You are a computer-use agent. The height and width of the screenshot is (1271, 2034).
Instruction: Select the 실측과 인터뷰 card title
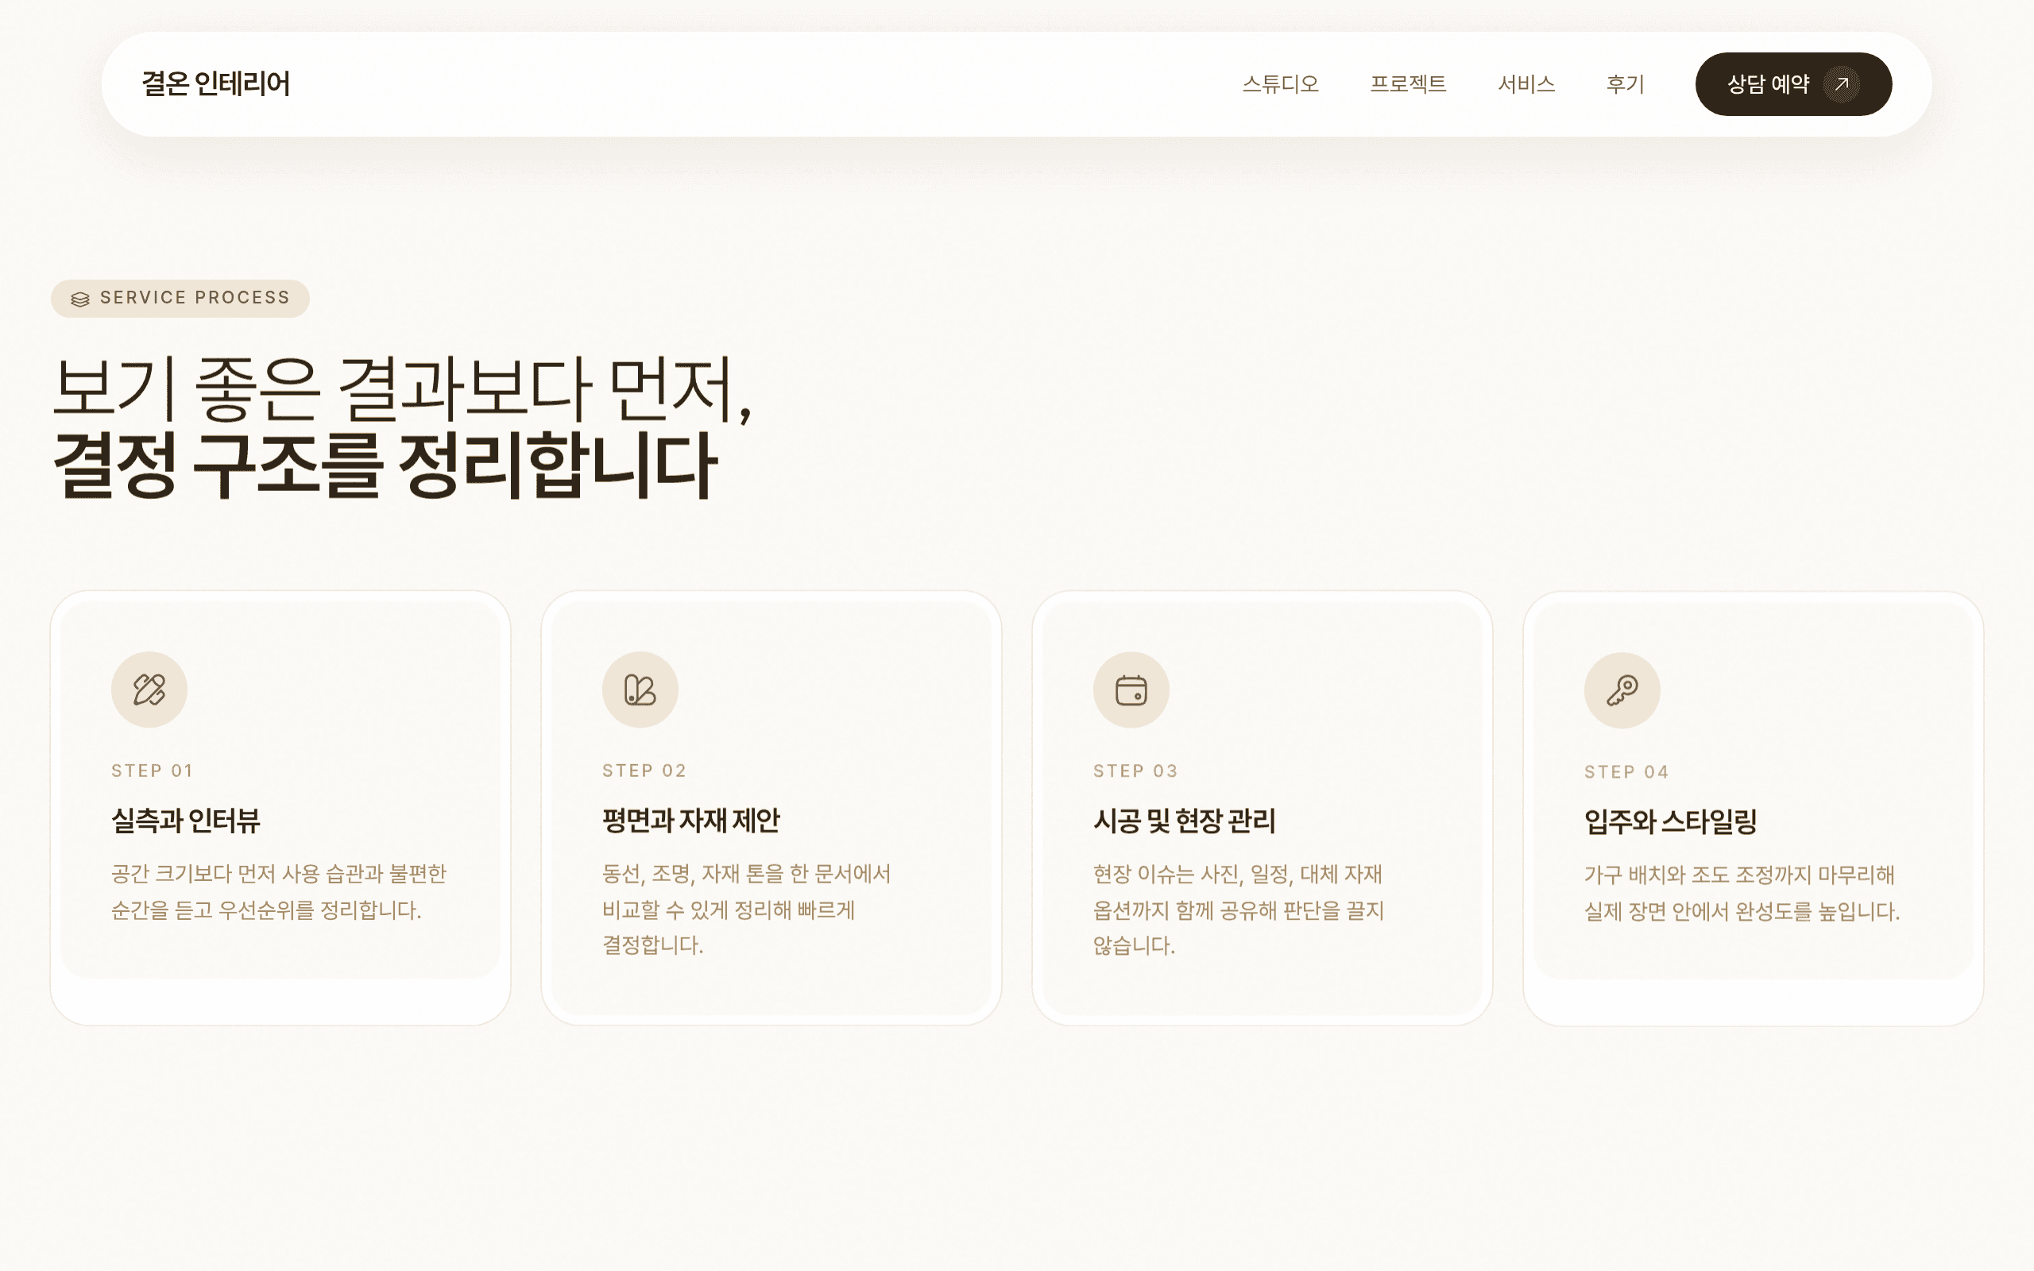tap(185, 821)
